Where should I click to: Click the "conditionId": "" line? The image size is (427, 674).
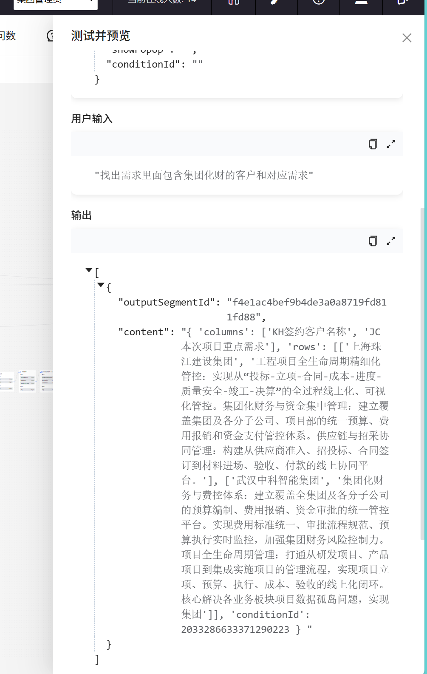point(155,64)
